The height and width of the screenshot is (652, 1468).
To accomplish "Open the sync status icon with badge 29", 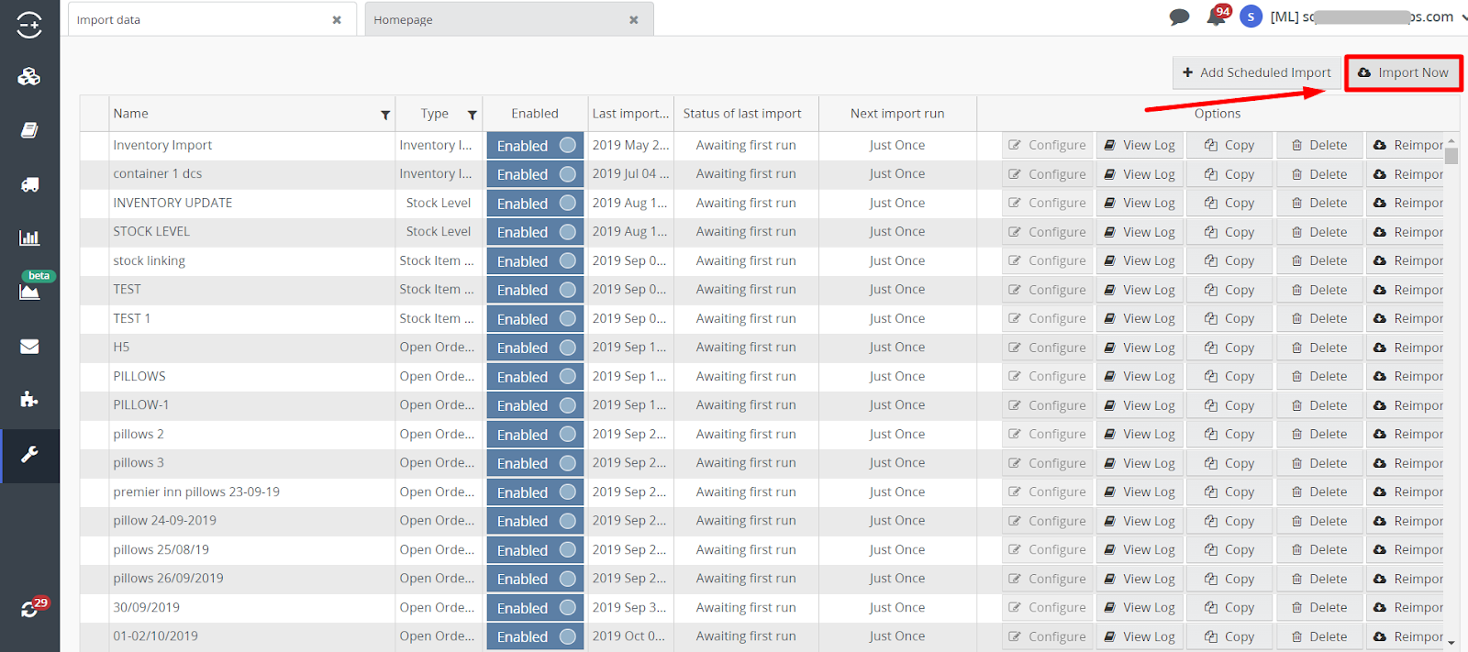I will point(30,609).
